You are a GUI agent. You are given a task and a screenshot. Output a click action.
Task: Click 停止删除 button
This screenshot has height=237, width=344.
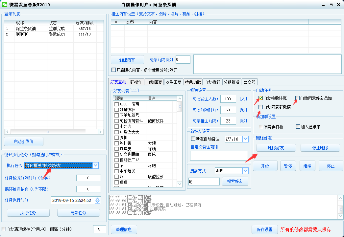click(x=320, y=148)
